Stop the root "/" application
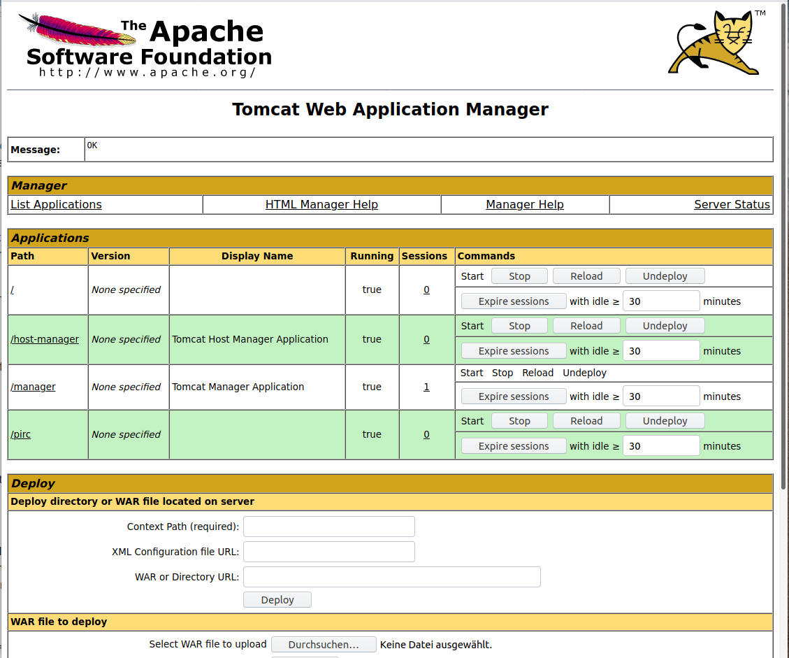 coord(519,276)
